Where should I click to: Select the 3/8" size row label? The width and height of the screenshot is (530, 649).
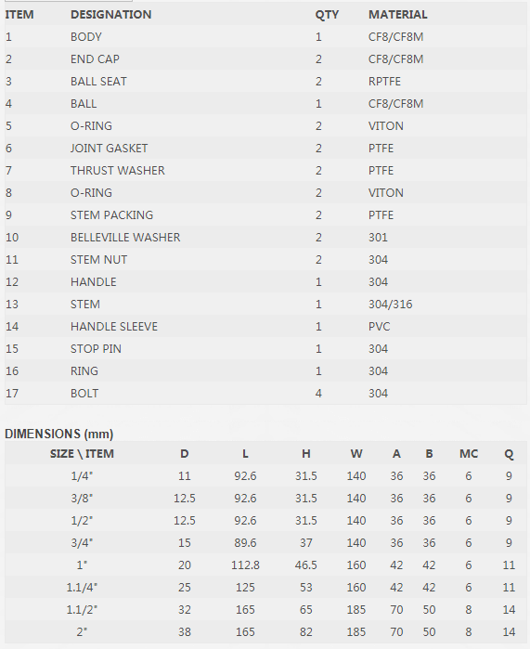[82, 499]
